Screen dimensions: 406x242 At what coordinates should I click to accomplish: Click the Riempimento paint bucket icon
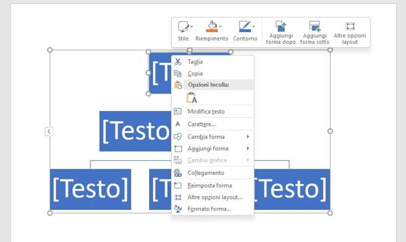[212, 27]
